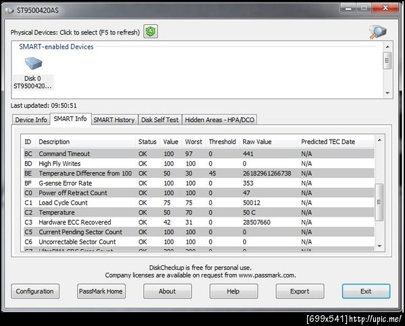Click raw value 441 for Command Timeout
The height and width of the screenshot is (326, 405).
click(248, 154)
